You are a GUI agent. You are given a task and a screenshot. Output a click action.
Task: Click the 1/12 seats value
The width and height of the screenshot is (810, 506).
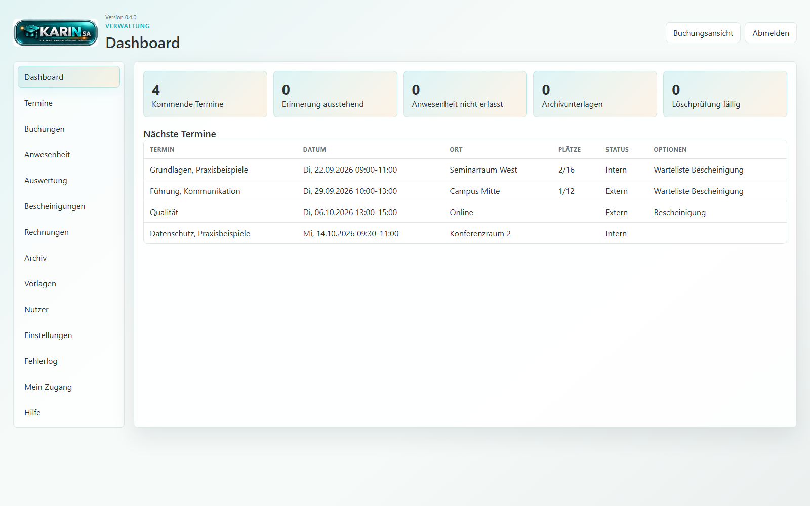click(566, 191)
